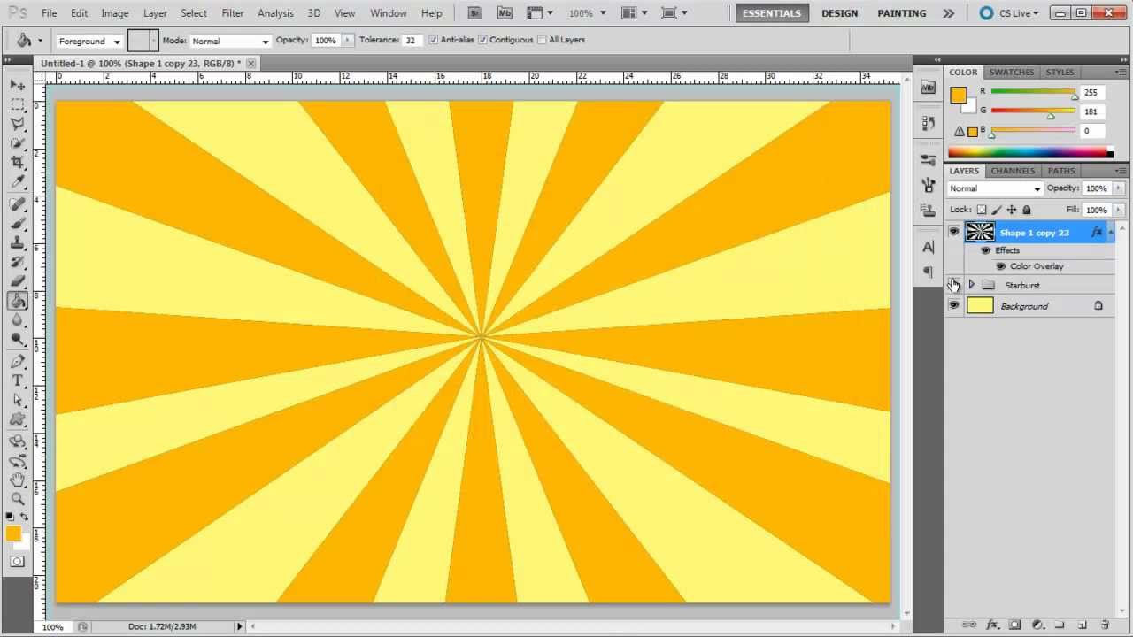Open the File menu

(x=50, y=13)
